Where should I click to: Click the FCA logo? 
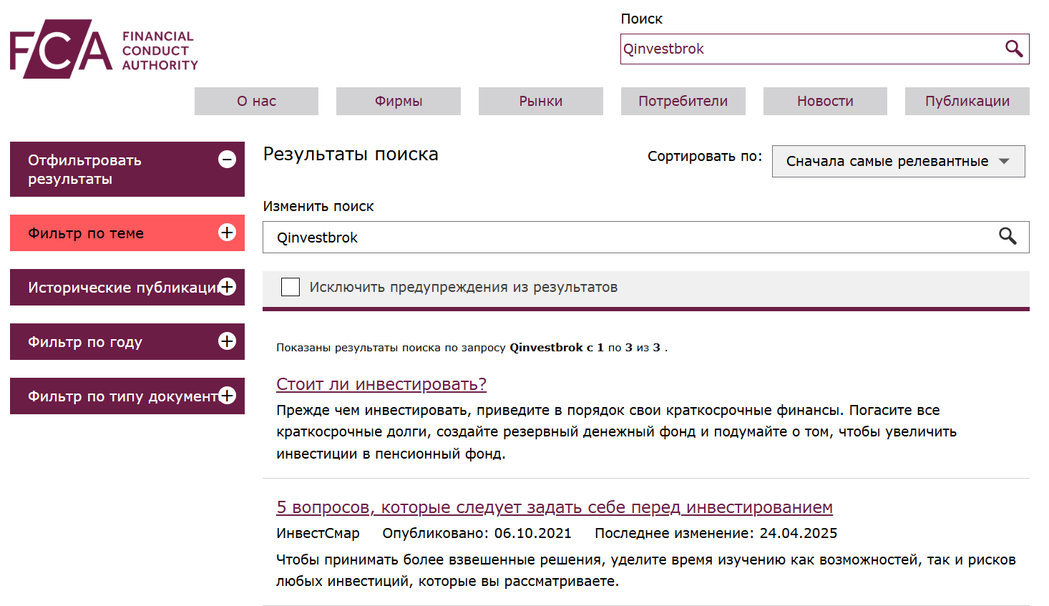[102, 49]
